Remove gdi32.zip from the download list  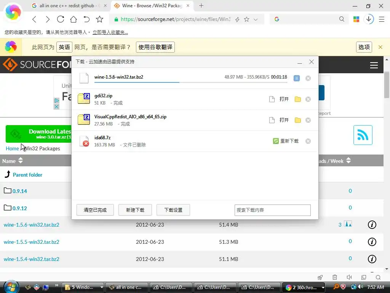(308, 99)
